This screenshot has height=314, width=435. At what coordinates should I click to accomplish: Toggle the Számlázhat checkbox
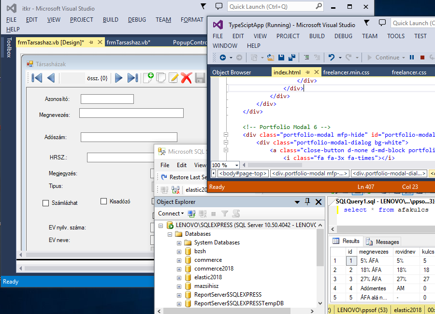tap(46, 203)
